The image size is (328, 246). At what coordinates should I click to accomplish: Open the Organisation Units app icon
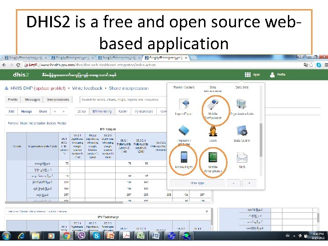(x=241, y=104)
